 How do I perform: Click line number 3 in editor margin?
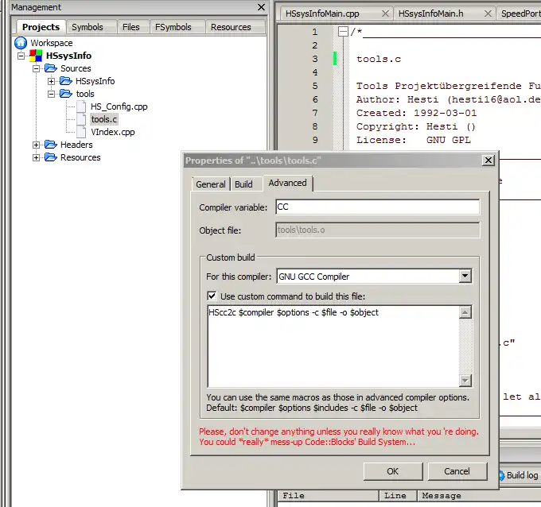315,59
